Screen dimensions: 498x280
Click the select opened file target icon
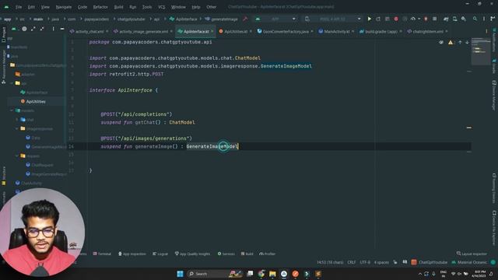point(24,29)
